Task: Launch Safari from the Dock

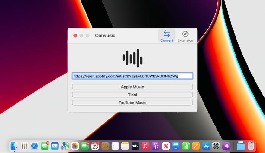Action: (x=35, y=146)
